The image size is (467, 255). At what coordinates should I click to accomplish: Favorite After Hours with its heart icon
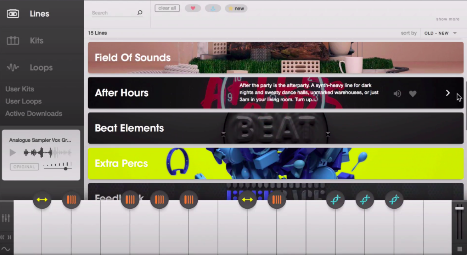[413, 93]
